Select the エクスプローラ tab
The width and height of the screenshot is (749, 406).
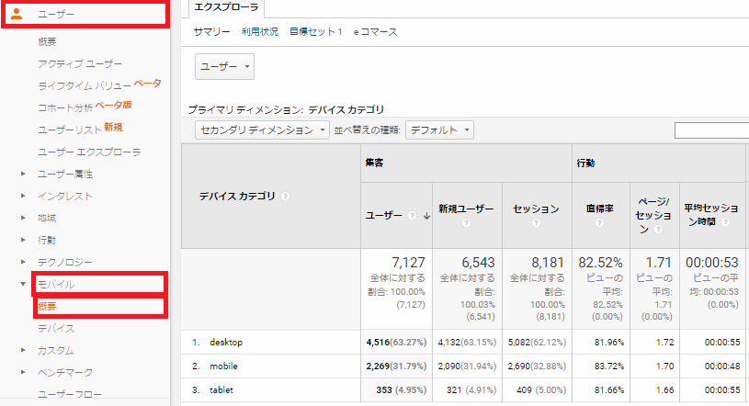click(224, 7)
